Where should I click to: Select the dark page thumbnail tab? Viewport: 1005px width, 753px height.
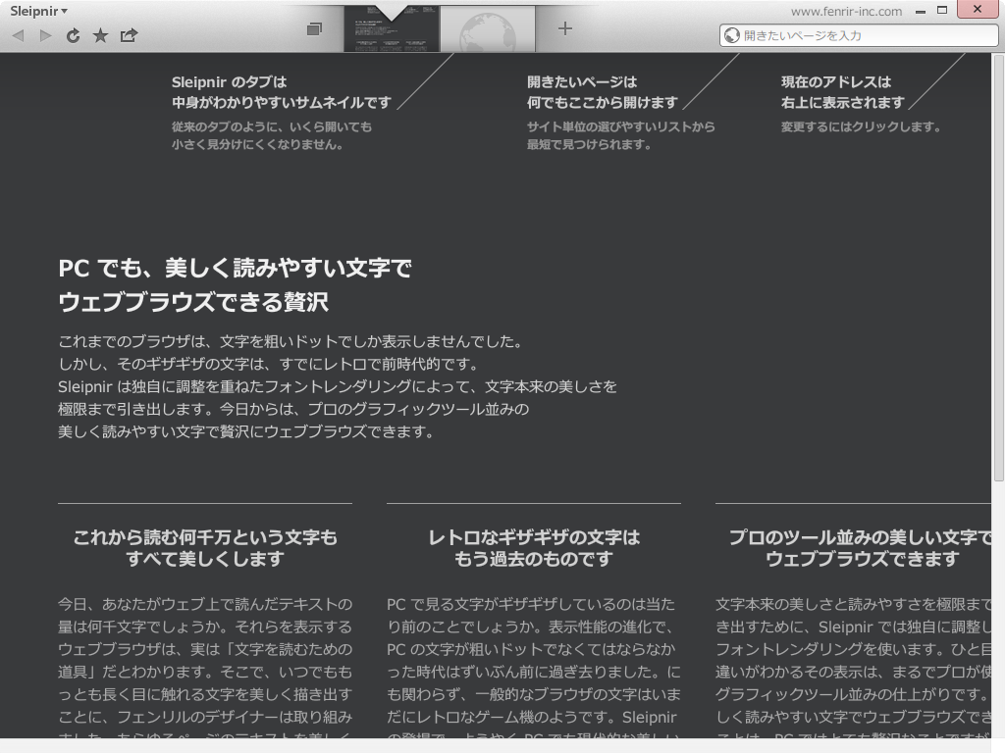[392, 29]
